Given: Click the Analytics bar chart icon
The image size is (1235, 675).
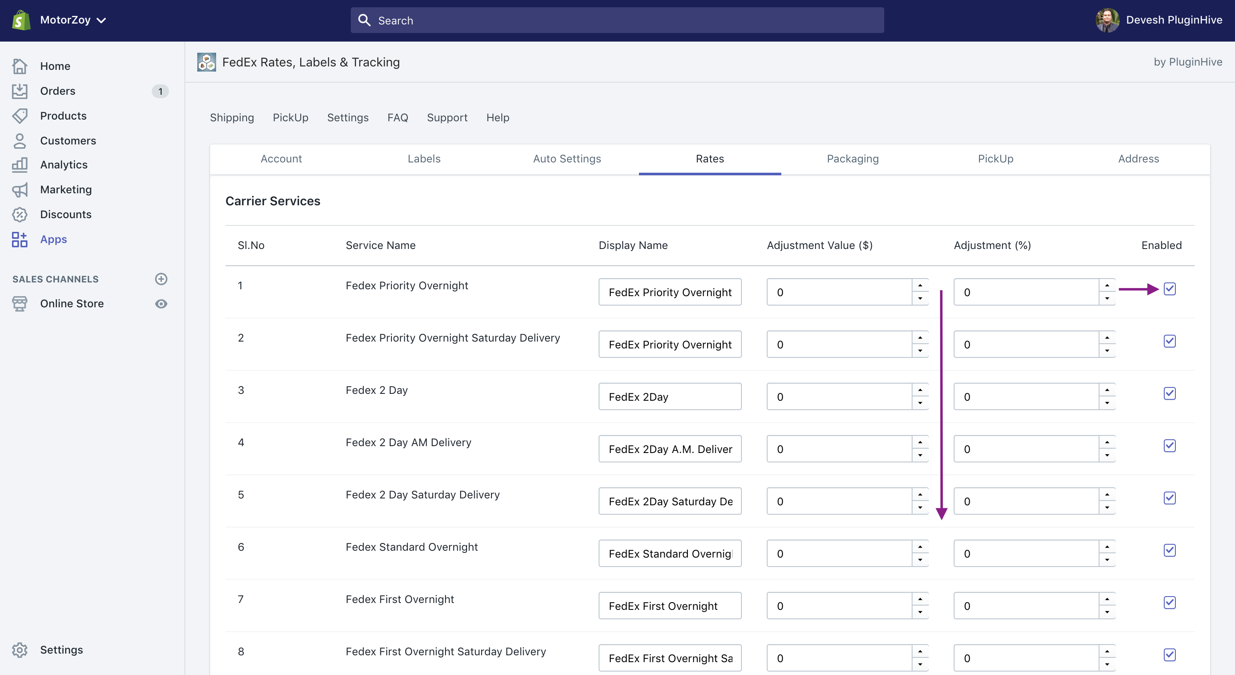Looking at the screenshot, I should click(20, 165).
